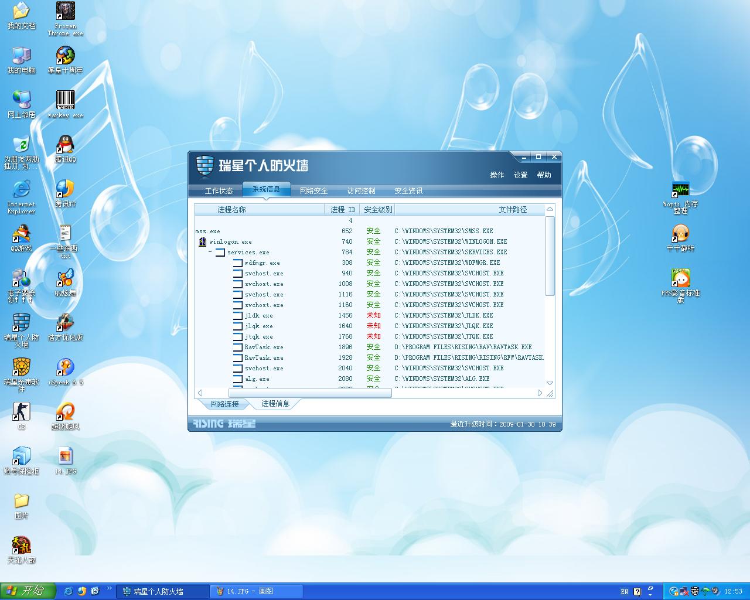Select the 瑞星个人防火墙 desktop shortcut

click(x=21, y=331)
